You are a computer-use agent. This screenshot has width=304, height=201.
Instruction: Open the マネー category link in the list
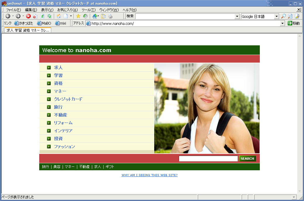pyautogui.click(x=60, y=91)
